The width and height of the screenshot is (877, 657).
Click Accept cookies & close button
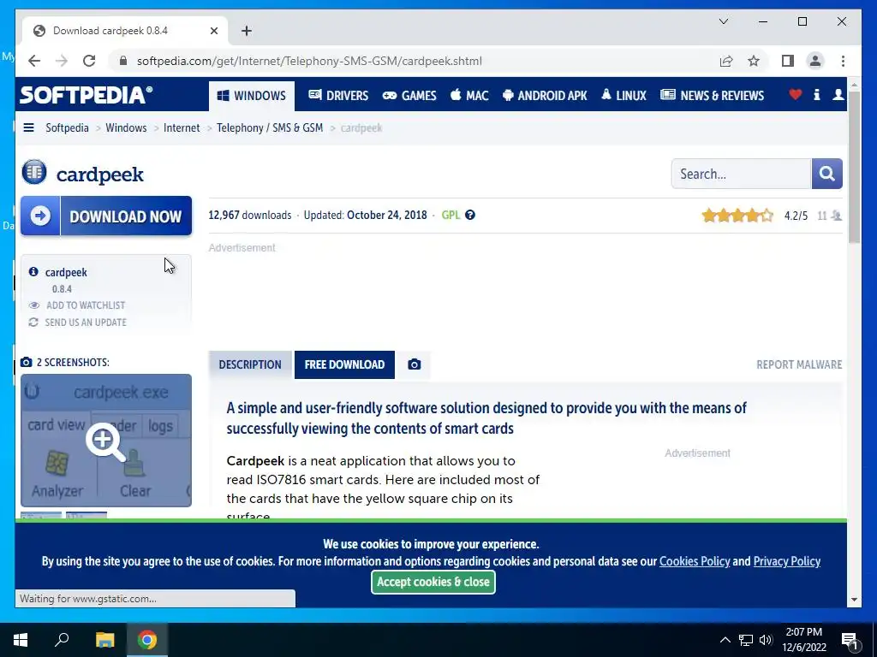(x=433, y=582)
